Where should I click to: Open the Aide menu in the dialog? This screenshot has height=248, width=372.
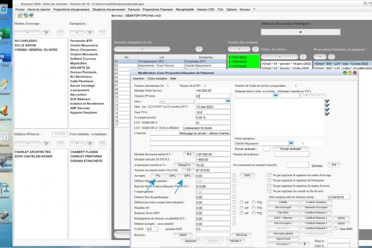click(173, 78)
